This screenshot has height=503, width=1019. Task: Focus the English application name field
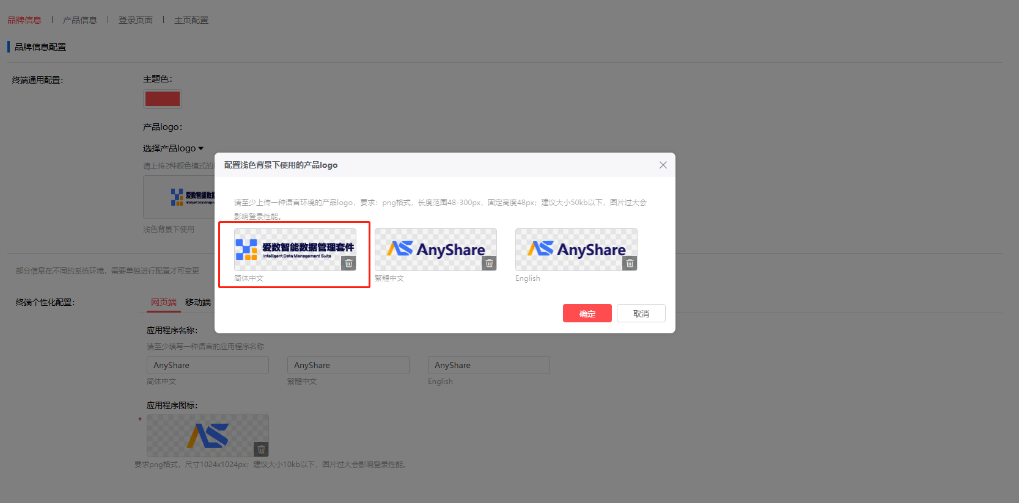pyautogui.click(x=489, y=365)
